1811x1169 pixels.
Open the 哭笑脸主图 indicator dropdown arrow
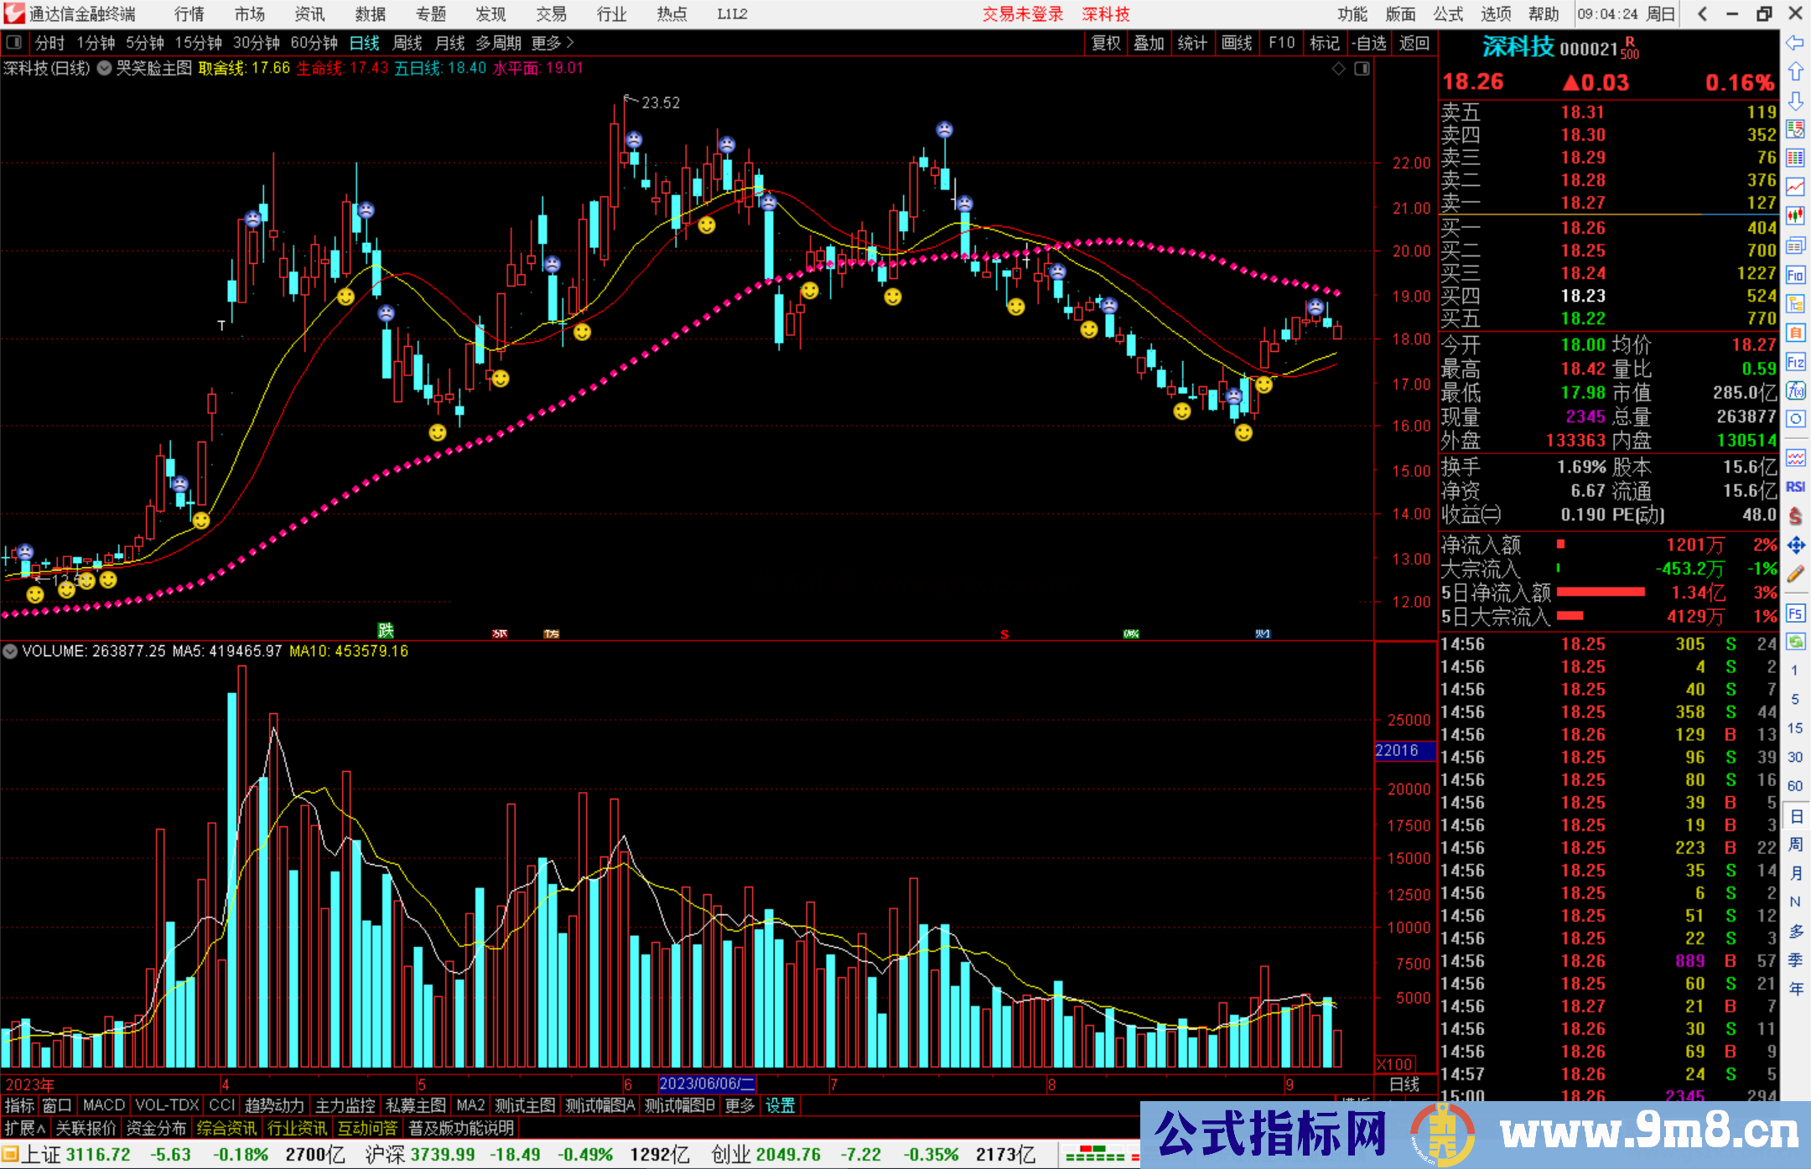[104, 69]
